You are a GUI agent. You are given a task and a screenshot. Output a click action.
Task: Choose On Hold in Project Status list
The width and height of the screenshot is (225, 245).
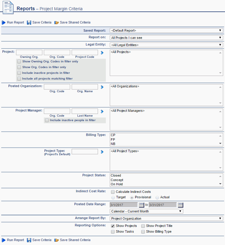(117, 184)
